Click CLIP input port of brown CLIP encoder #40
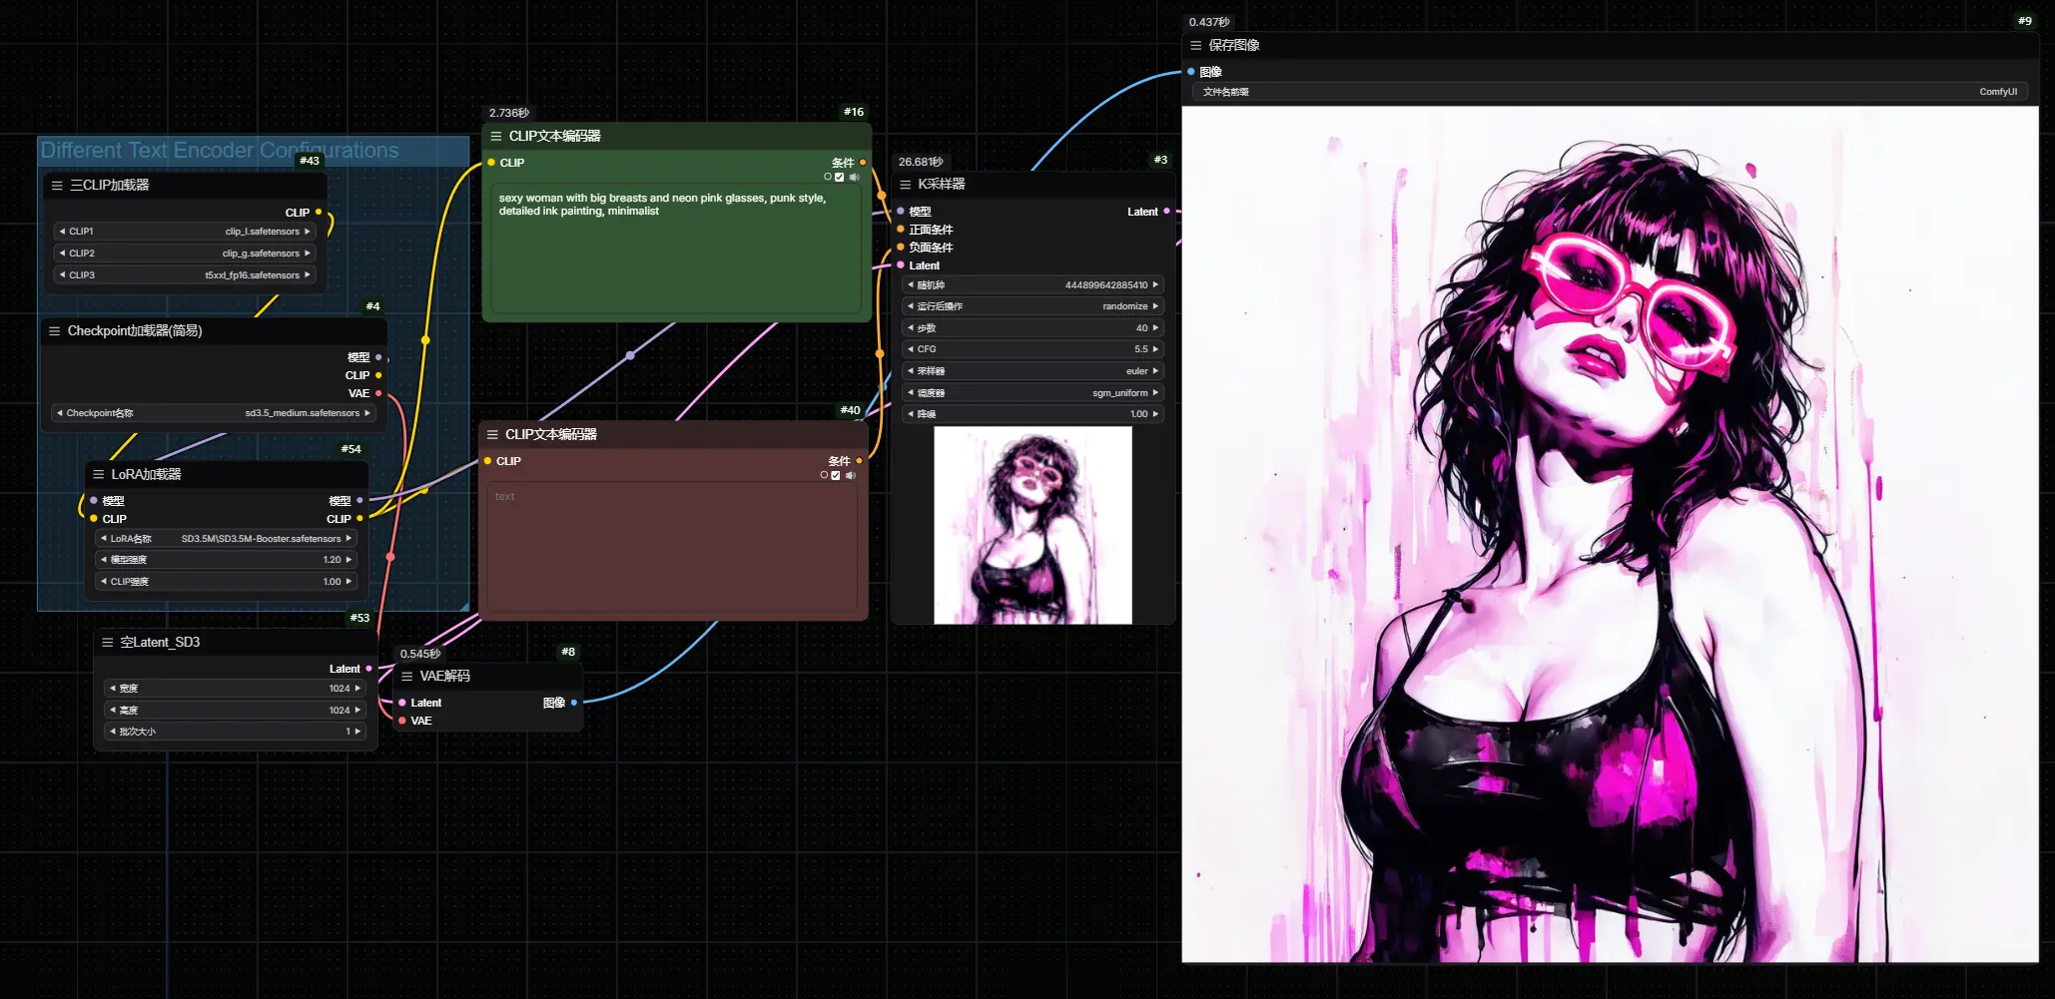 coord(487,461)
